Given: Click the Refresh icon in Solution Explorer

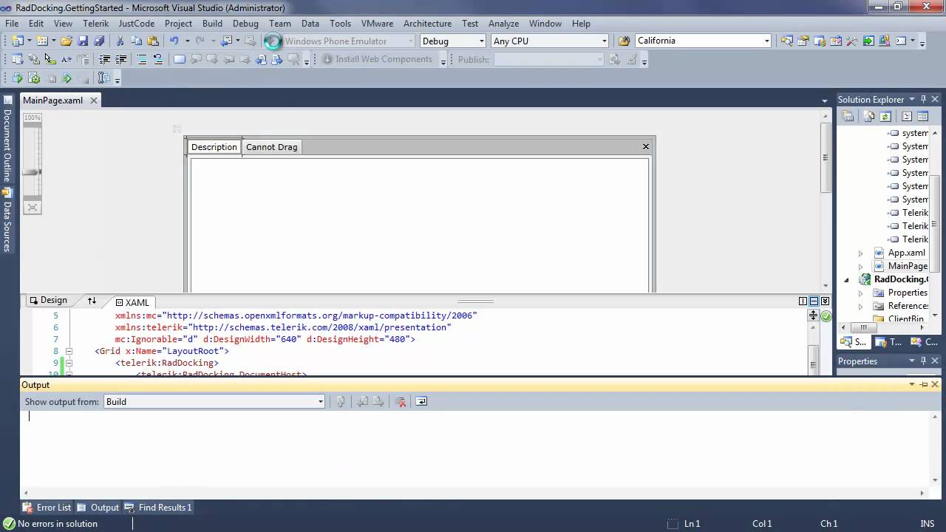Looking at the screenshot, I should (x=885, y=116).
